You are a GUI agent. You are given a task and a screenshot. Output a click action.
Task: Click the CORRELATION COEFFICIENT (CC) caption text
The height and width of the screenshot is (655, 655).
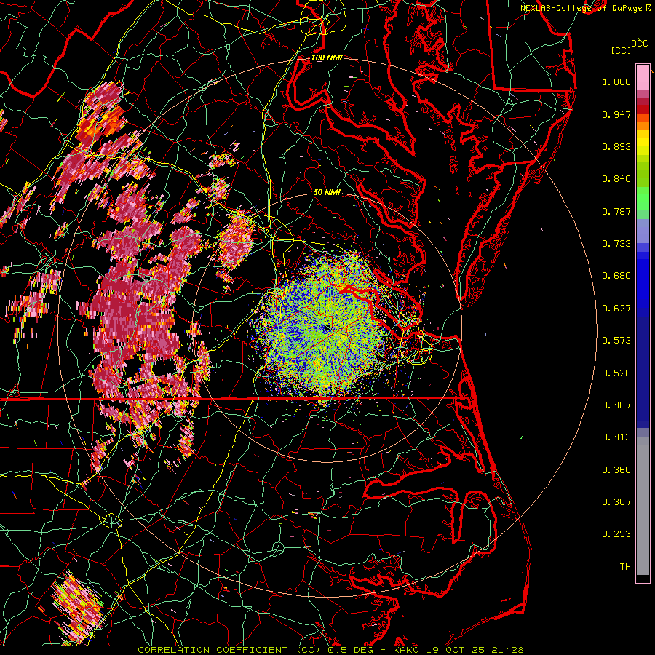click(x=229, y=650)
